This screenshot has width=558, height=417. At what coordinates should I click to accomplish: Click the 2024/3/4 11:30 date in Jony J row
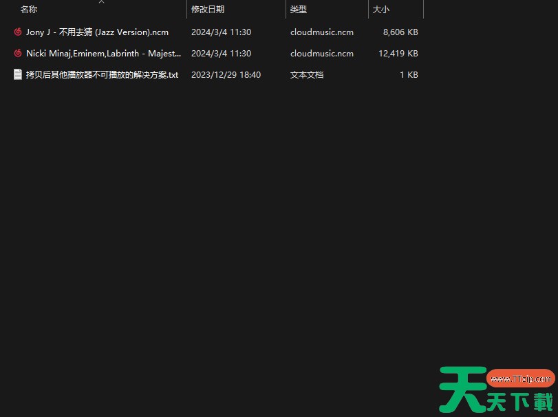(x=222, y=32)
